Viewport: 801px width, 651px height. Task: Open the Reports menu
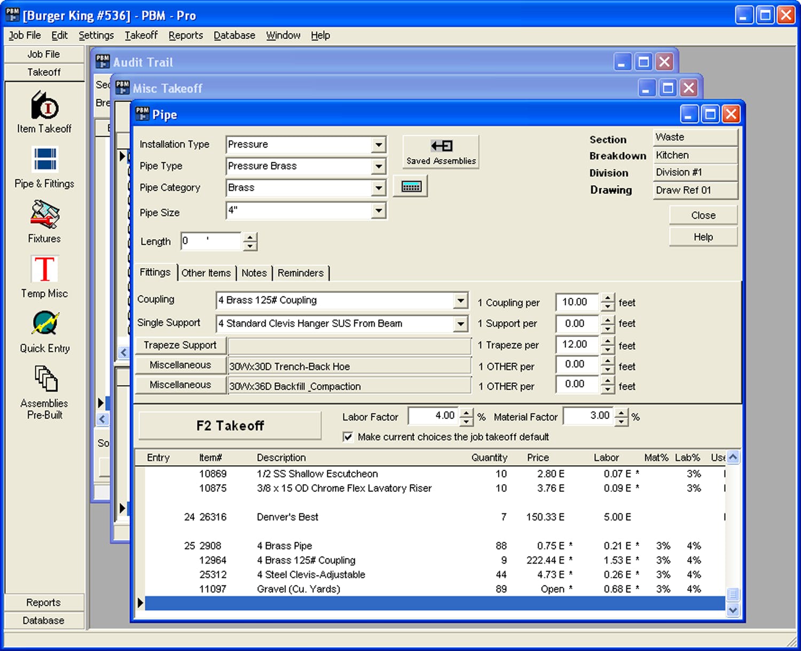pos(186,35)
